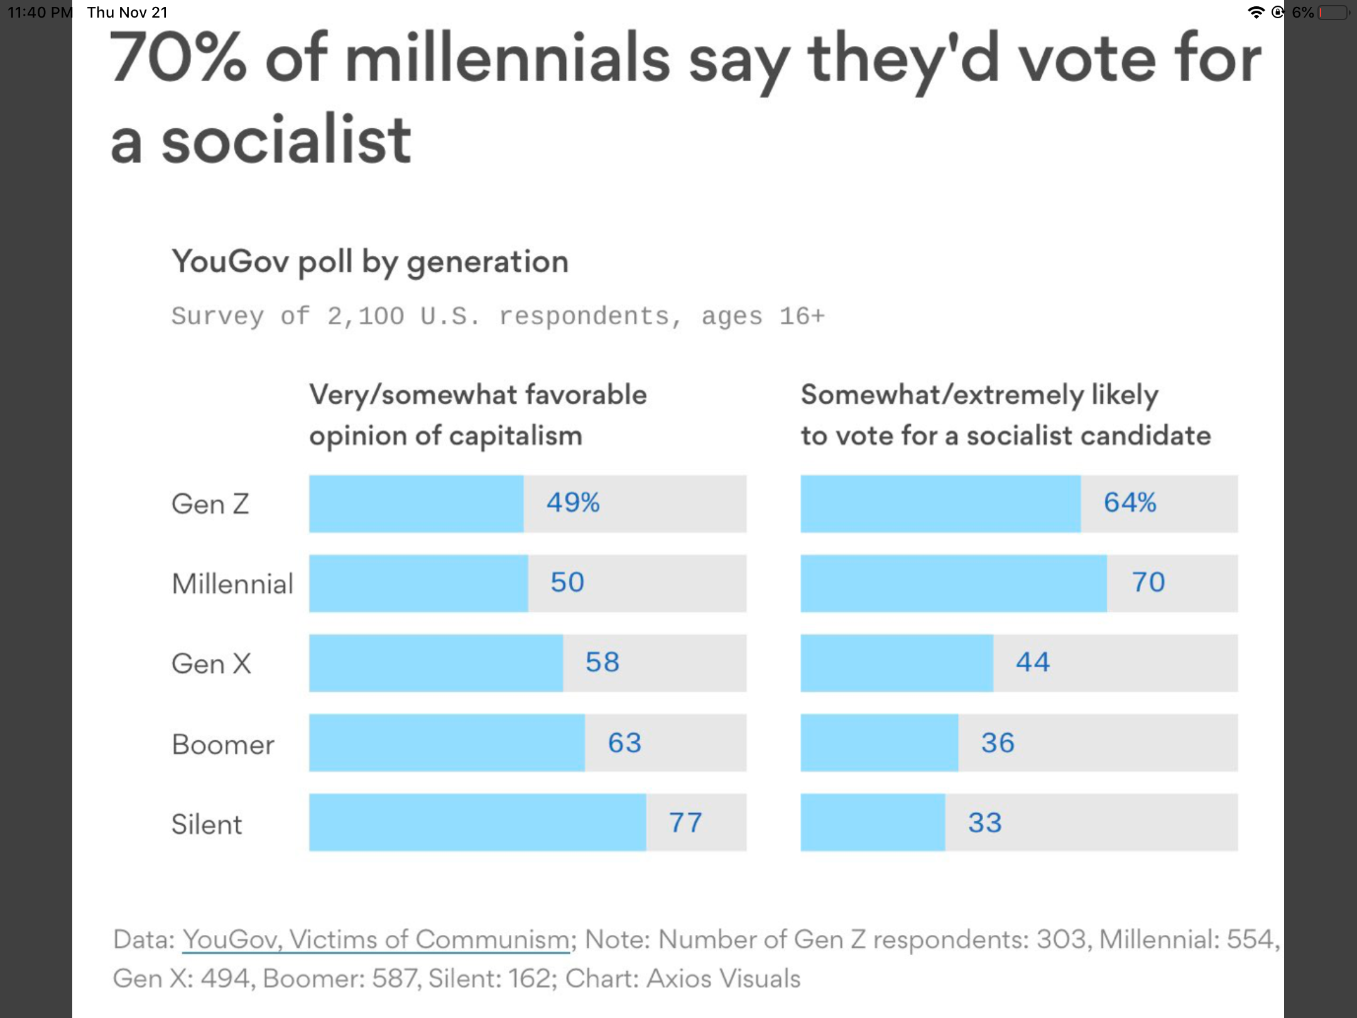Click the favorable opinion of capitalism column heading

pyautogui.click(x=477, y=415)
